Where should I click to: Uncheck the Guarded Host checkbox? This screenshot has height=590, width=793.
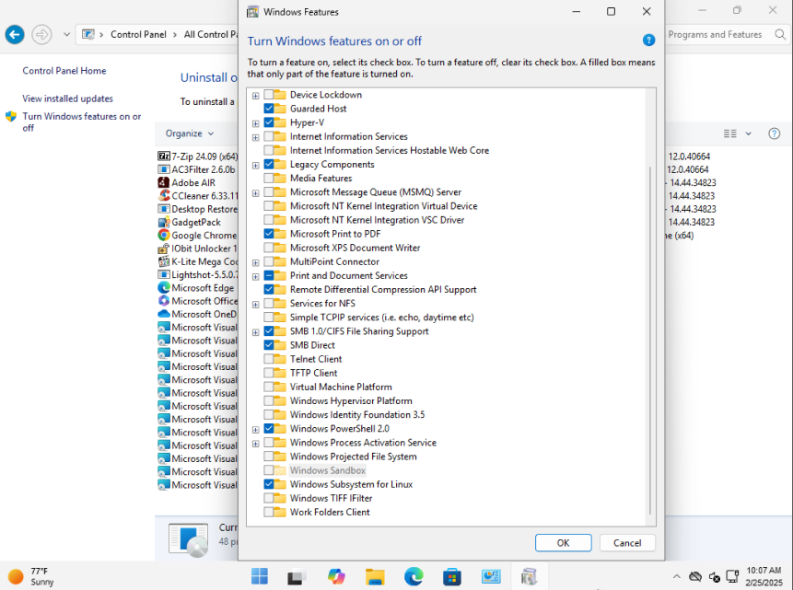click(269, 109)
